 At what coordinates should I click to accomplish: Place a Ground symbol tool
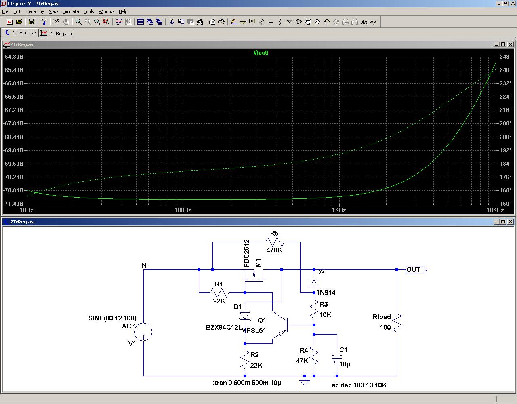(x=243, y=22)
